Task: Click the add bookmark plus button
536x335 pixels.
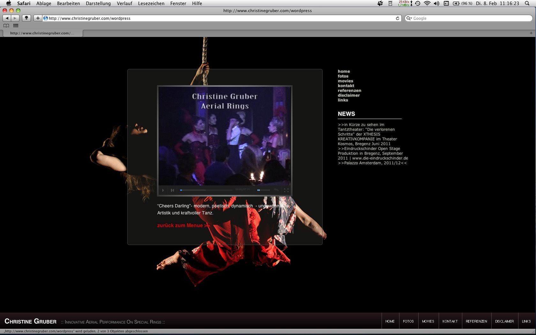Action: (38, 18)
